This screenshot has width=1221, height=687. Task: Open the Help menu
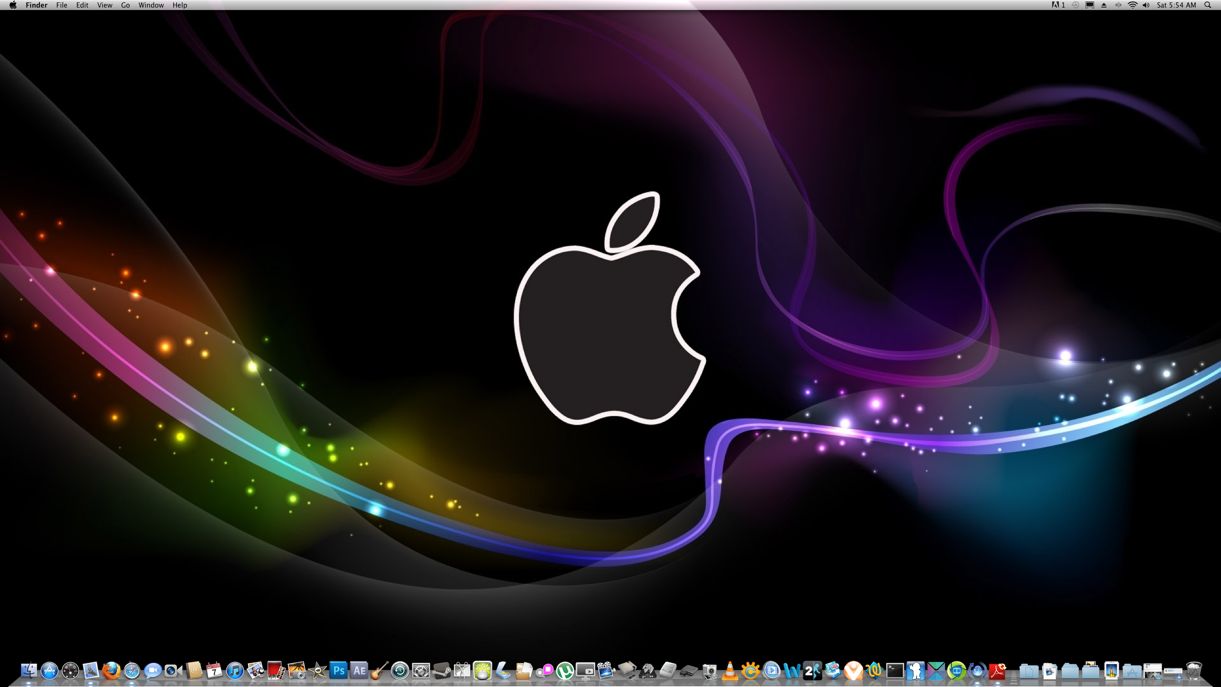pos(180,5)
